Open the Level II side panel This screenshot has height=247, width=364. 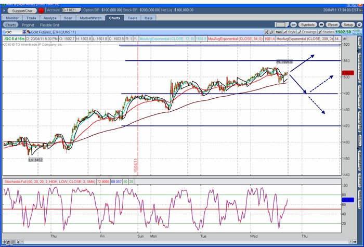(x=360, y=180)
